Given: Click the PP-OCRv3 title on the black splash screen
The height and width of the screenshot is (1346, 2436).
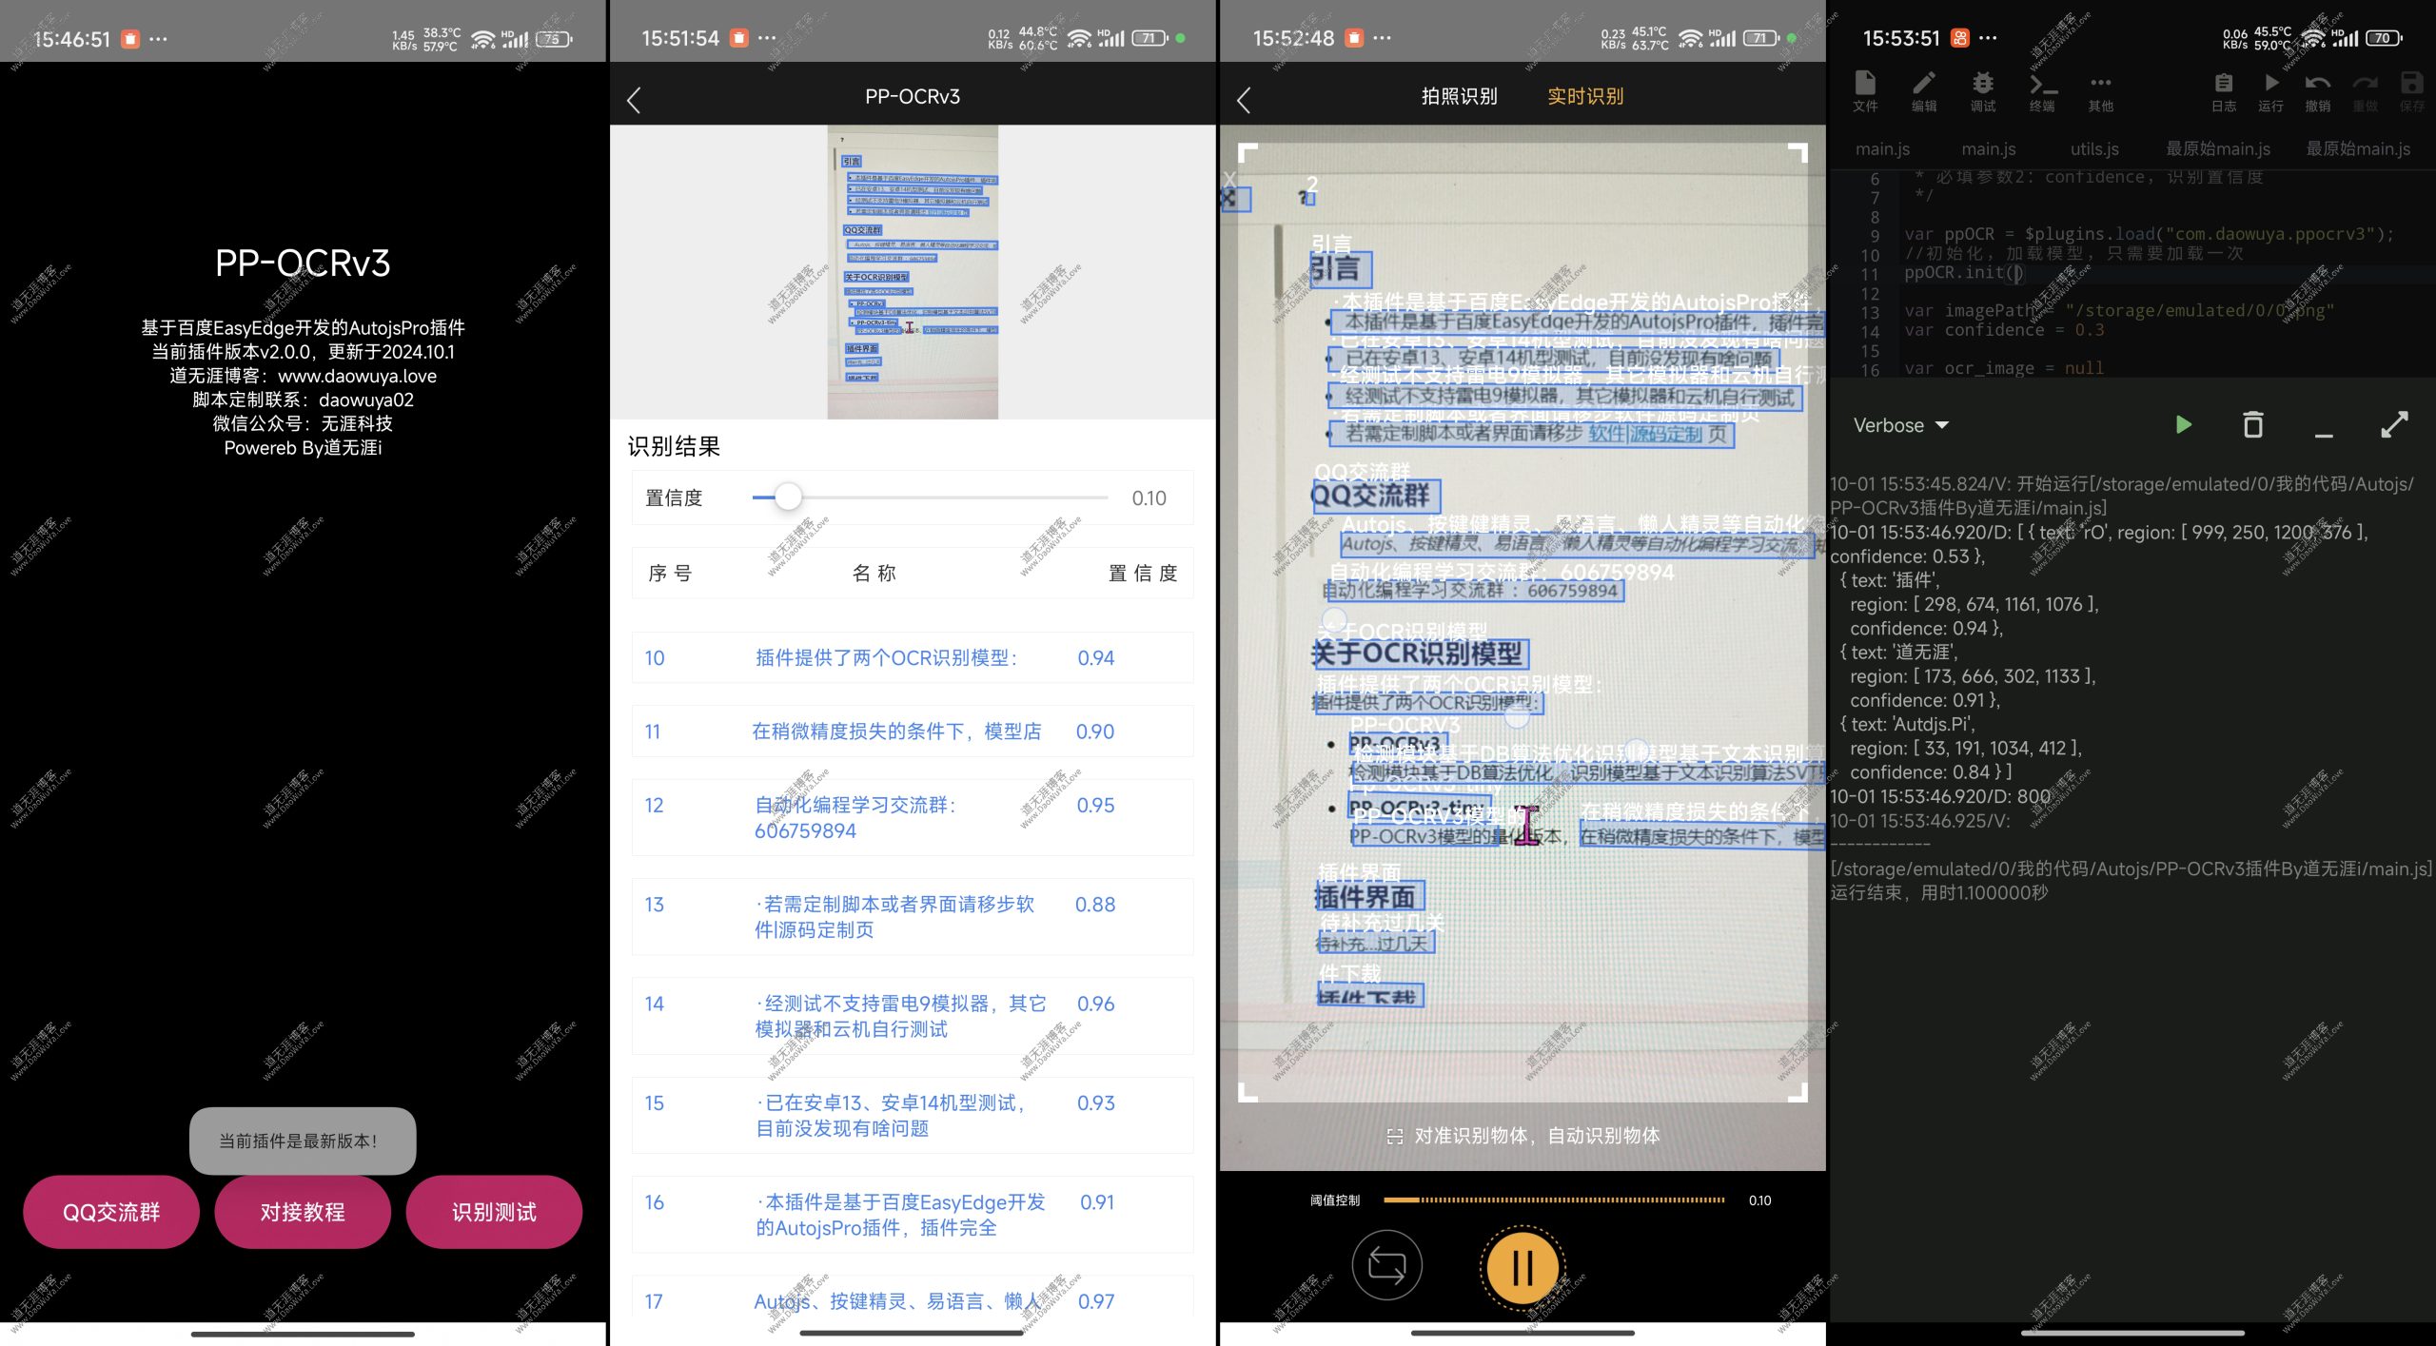Looking at the screenshot, I should click(303, 263).
